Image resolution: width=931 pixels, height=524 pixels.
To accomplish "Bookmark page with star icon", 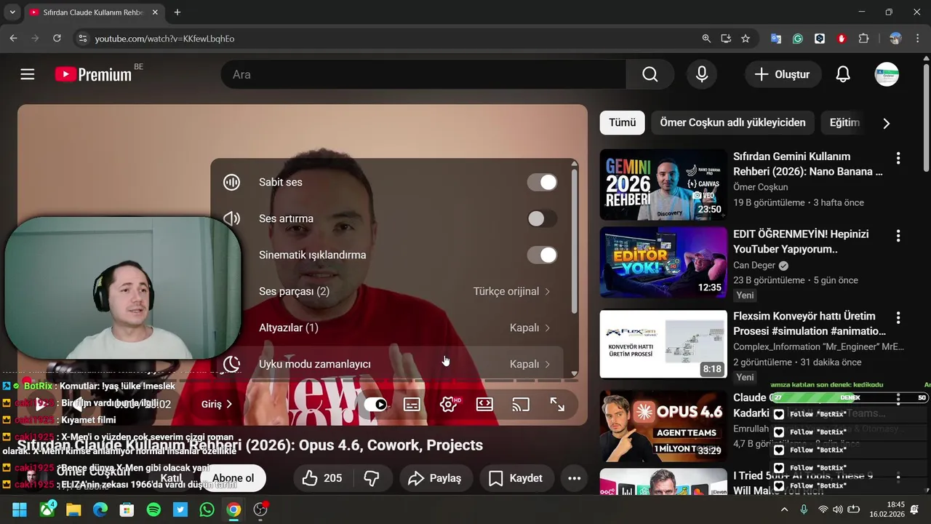I will (746, 39).
